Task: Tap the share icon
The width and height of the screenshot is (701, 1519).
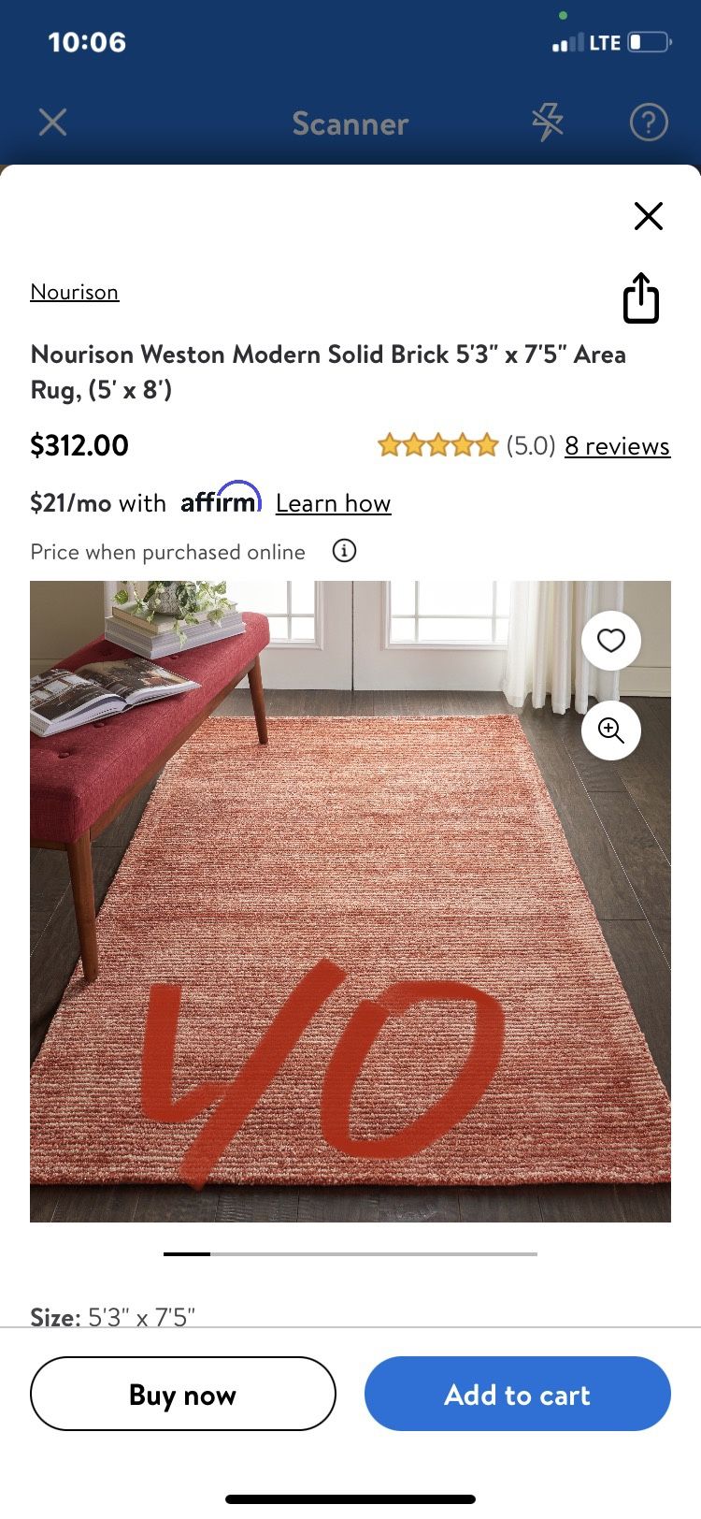Action: coord(641,298)
